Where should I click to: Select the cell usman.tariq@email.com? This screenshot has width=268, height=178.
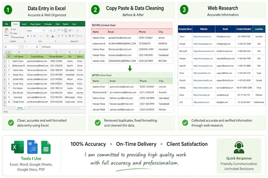[x=37, y=84]
